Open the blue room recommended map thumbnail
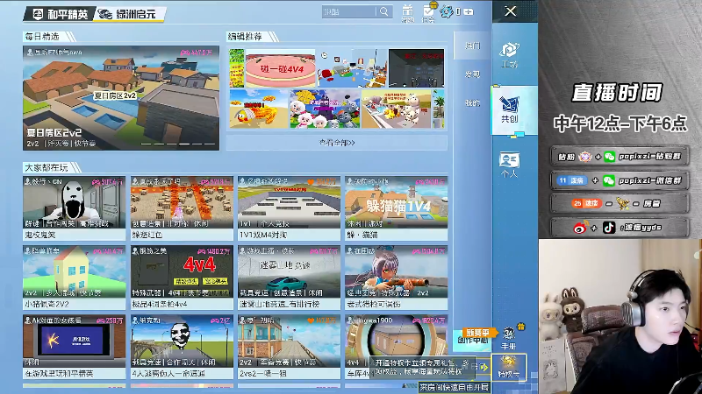 tap(352, 68)
